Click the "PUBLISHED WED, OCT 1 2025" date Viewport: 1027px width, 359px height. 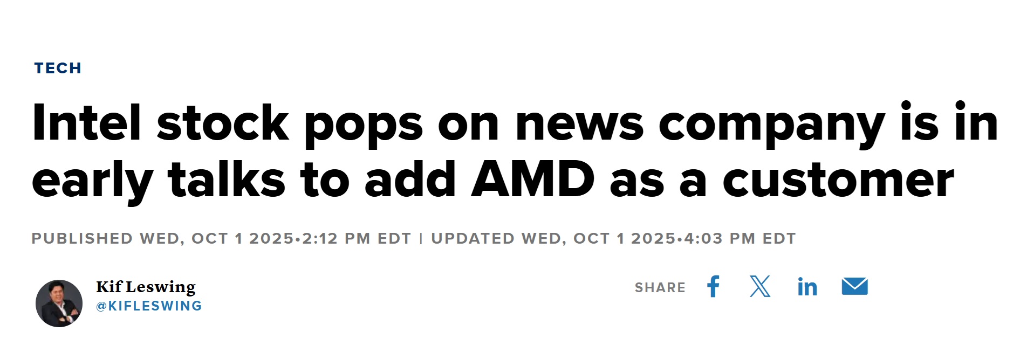pyautogui.click(x=162, y=239)
